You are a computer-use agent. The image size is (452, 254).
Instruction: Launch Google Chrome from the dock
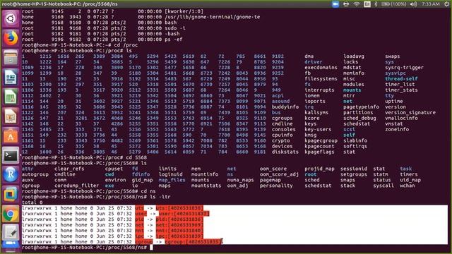(11, 214)
